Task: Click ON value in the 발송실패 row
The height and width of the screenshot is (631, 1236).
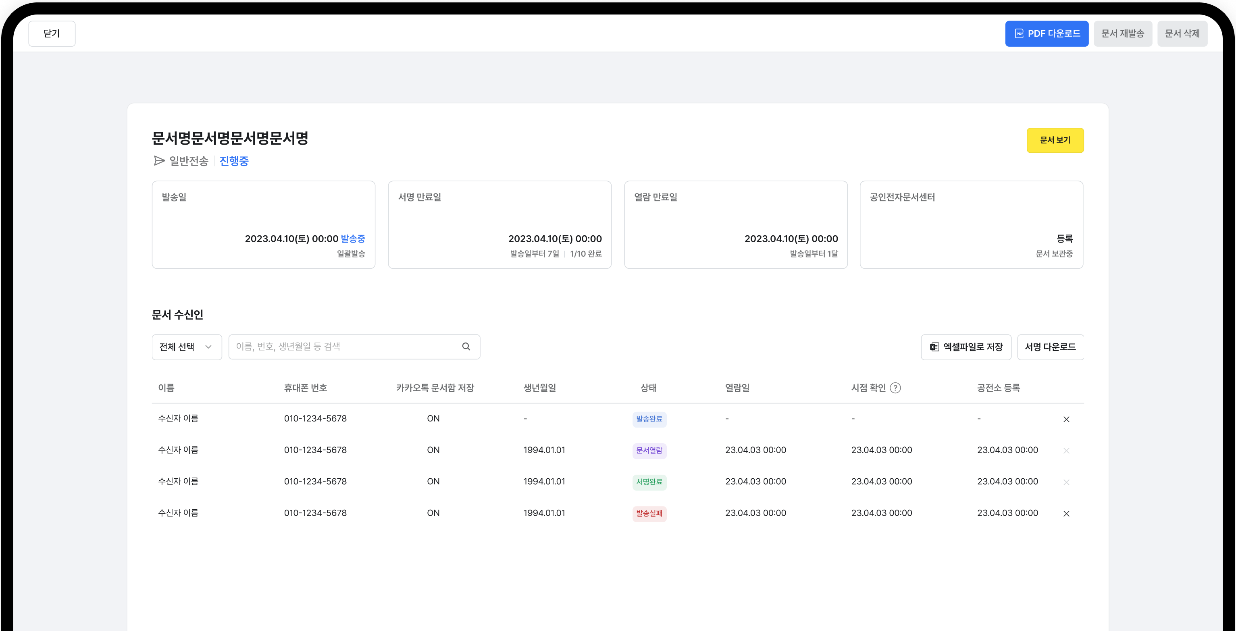Action: pyautogui.click(x=433, y=513)
